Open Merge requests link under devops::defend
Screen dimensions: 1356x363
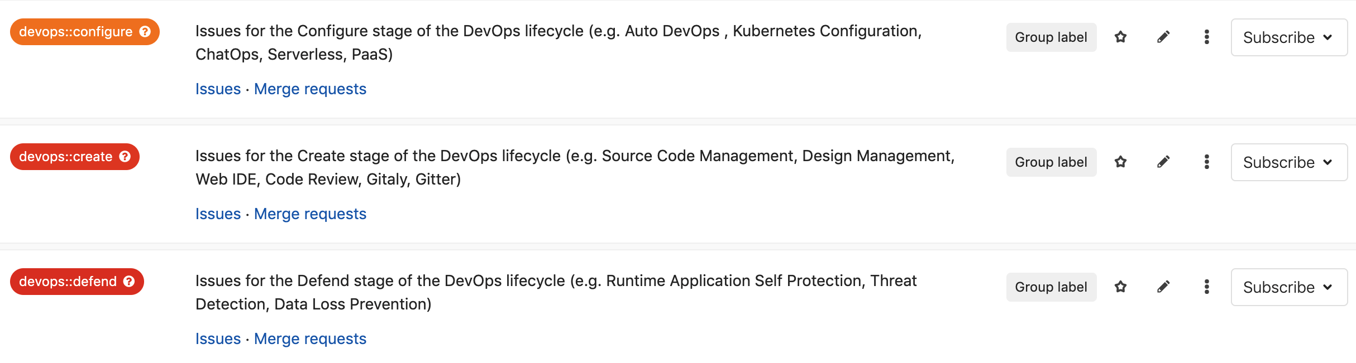[310, 339]
